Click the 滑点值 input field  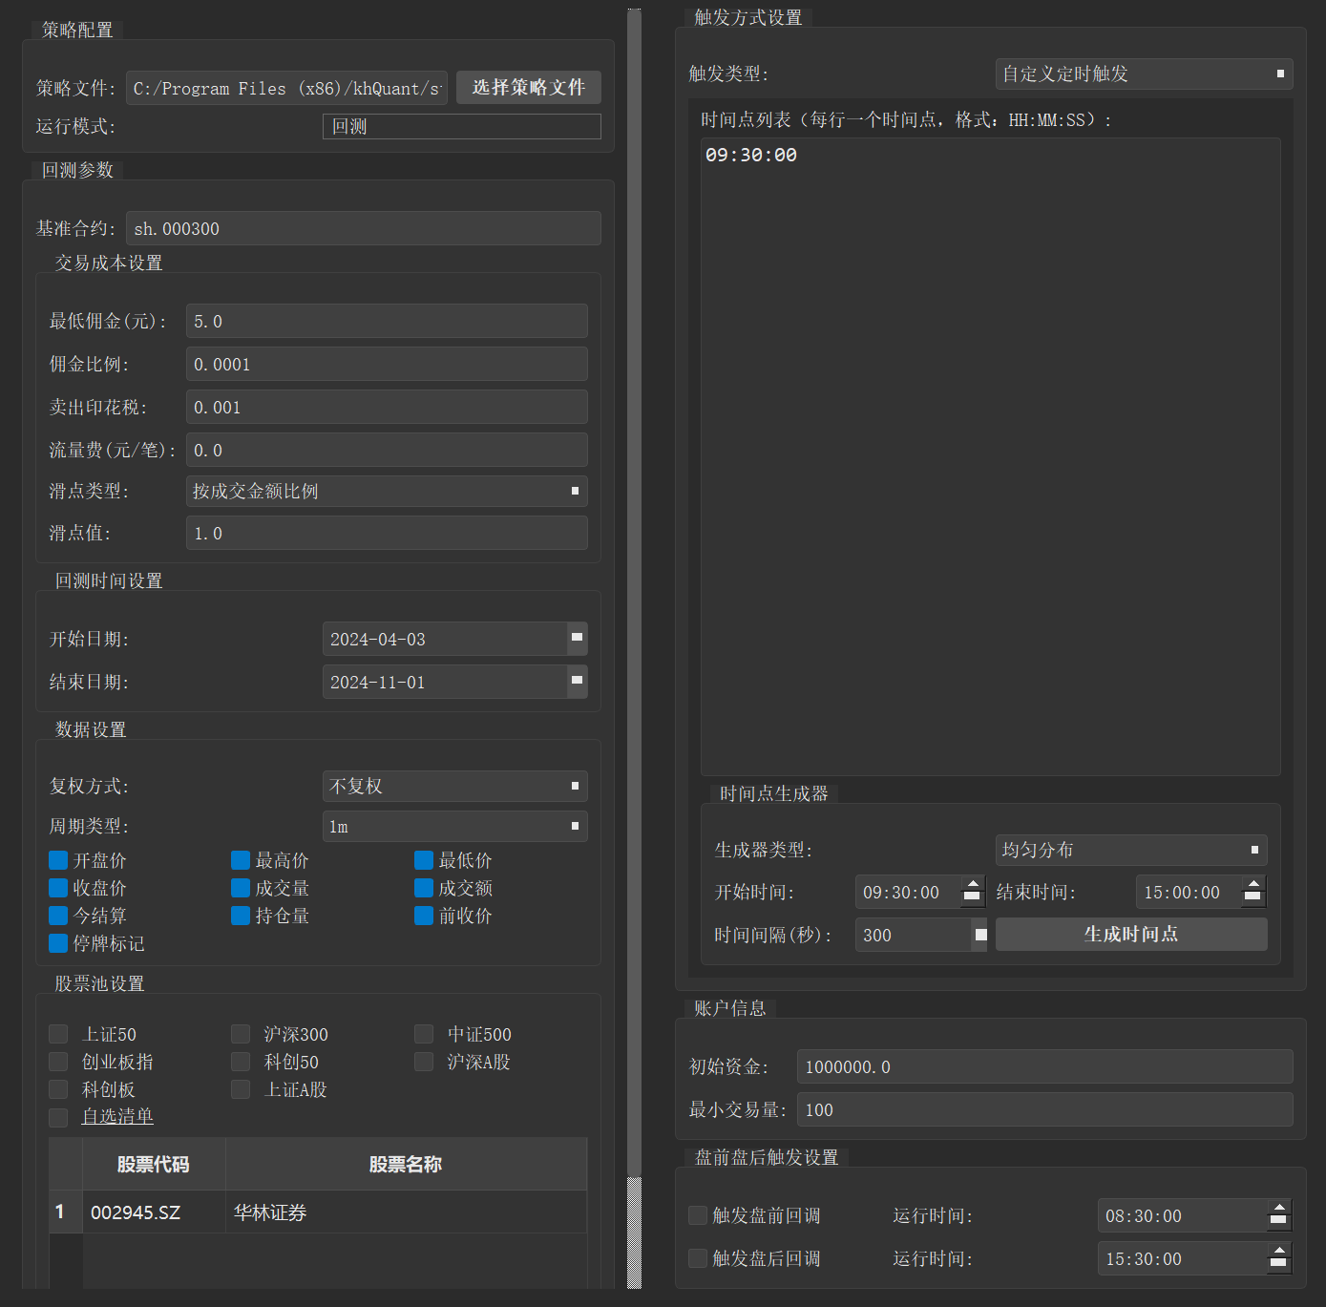click(x=387, y=534)
